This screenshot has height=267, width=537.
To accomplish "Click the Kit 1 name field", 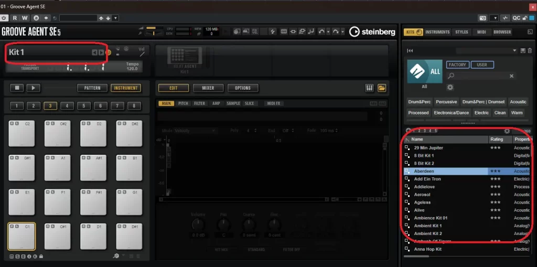I will pyautogui.click(x=49, y=52).
